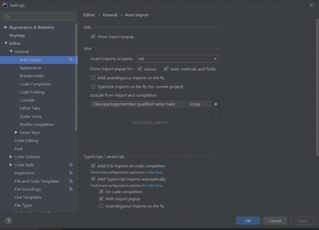Click the search magnifier icon in settings

click(7, 17)
